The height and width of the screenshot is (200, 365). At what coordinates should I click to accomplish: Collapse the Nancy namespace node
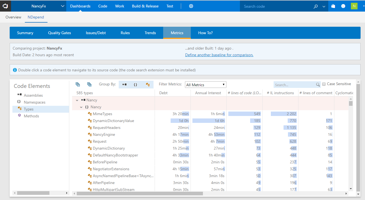[x=81, y=107]
